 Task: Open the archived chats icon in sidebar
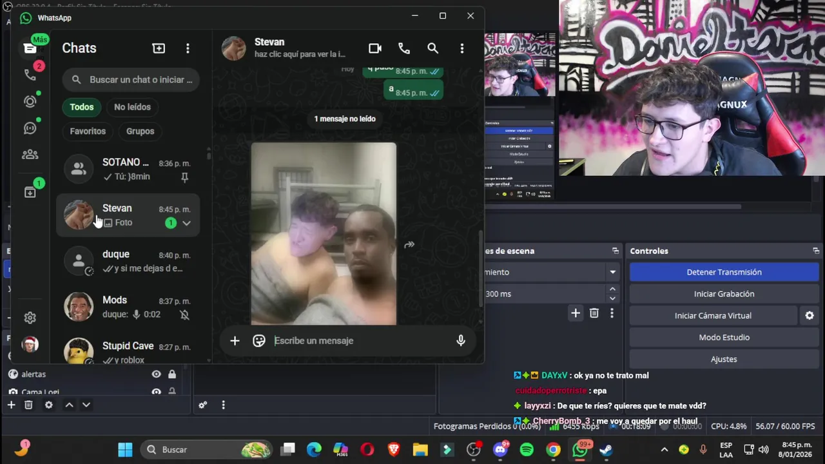point(30,192)
